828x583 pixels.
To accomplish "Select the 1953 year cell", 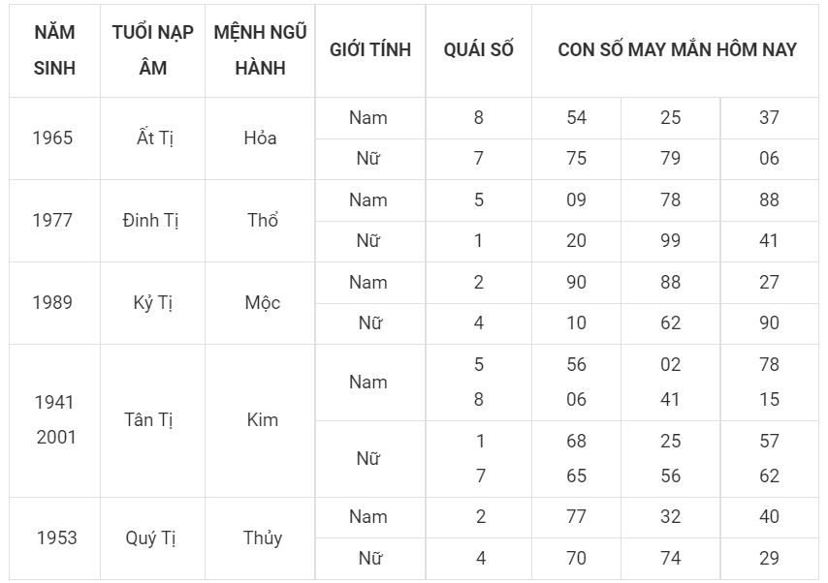I will [54, 538].
